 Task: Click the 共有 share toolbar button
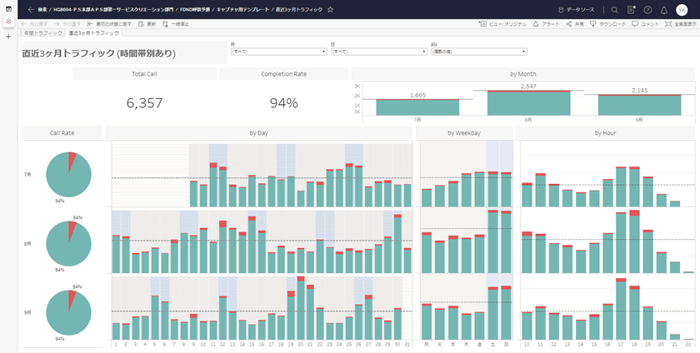[x=575, y=24]
